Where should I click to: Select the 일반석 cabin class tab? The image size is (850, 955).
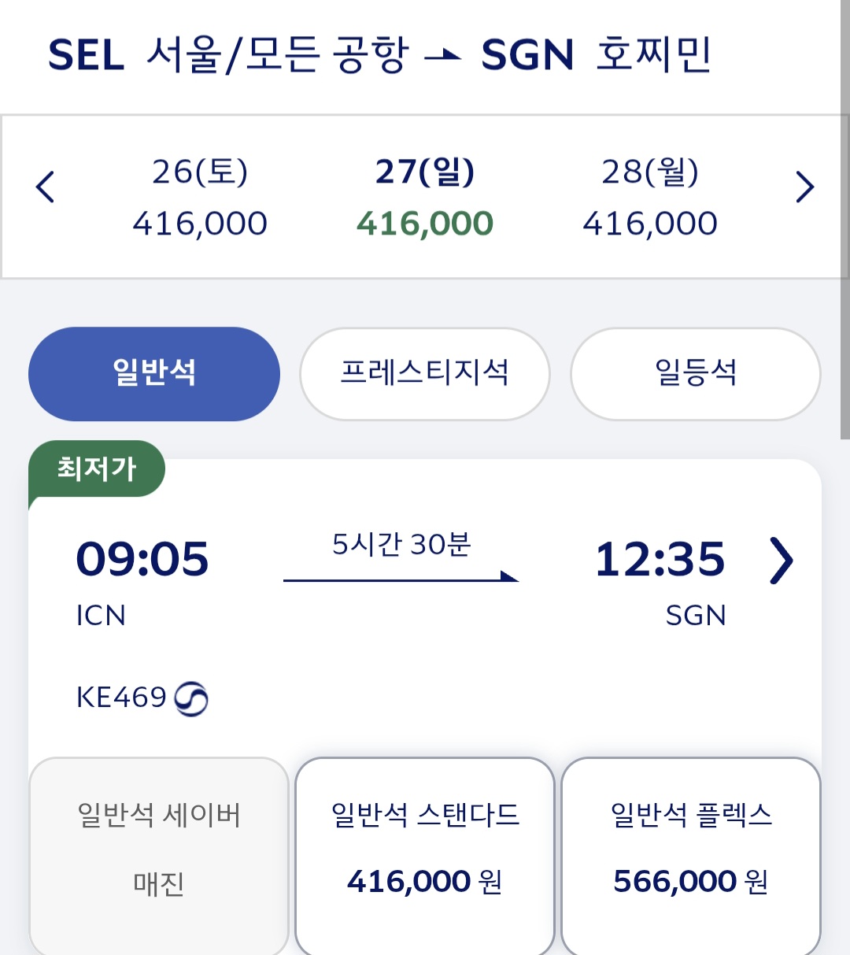tap(154, 373)
